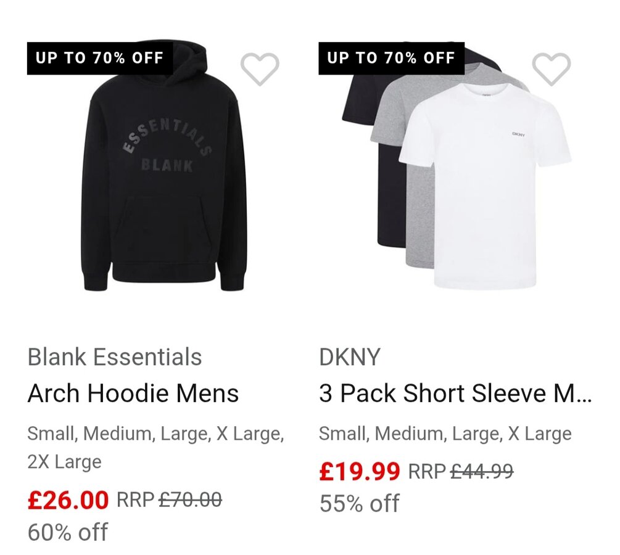Click the T-shirt pack's UP TO 70% OFF badge
The width and height of the screenshot is (620, 555).
click(391, 59)
